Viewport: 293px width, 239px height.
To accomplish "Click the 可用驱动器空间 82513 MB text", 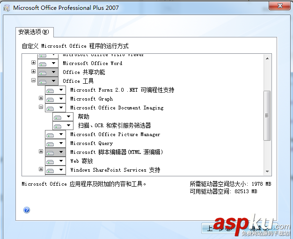I will 223,191.
